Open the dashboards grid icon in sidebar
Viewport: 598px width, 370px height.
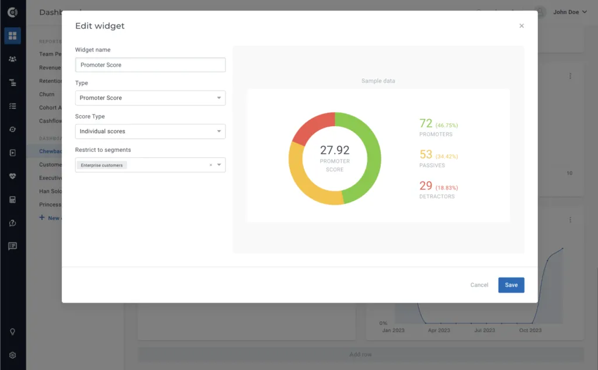(13, 36)
